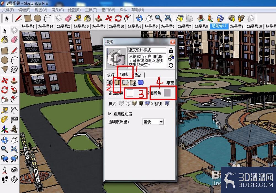
Task: Choose the Follow Me tool in left toolbar
Action: (x=14, y=90)
